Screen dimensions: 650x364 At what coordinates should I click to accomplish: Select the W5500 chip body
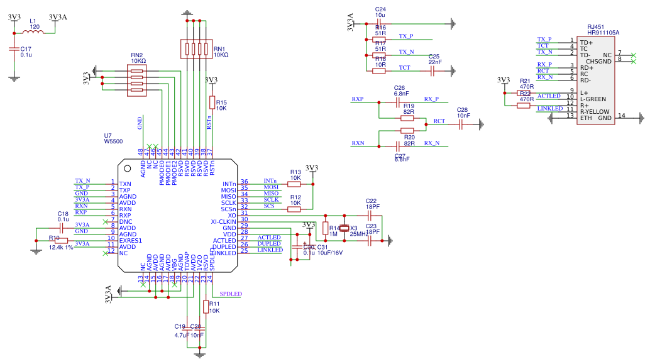pos(178,216)
